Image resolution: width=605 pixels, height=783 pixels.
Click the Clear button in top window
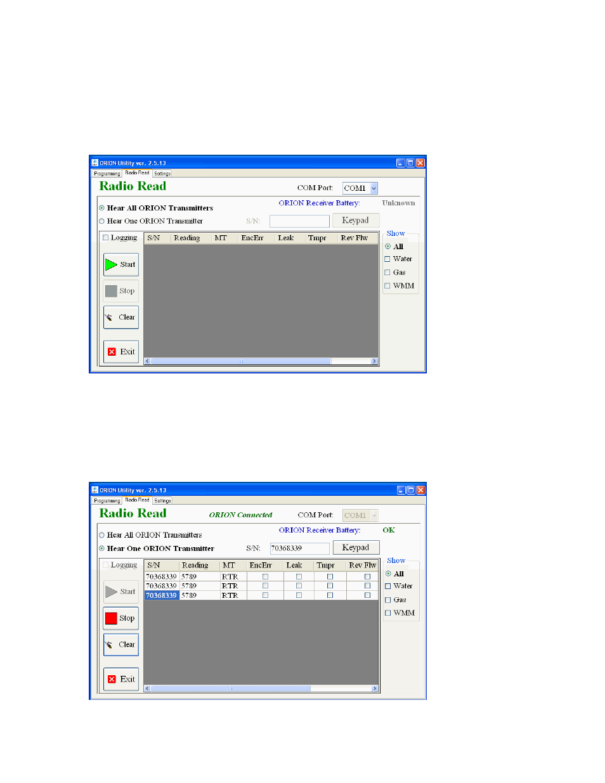coord(121,317)
